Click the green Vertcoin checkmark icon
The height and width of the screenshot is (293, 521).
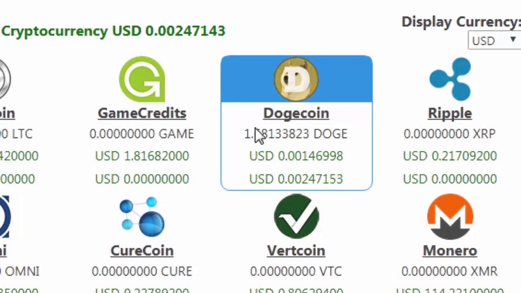click(296, 216)
